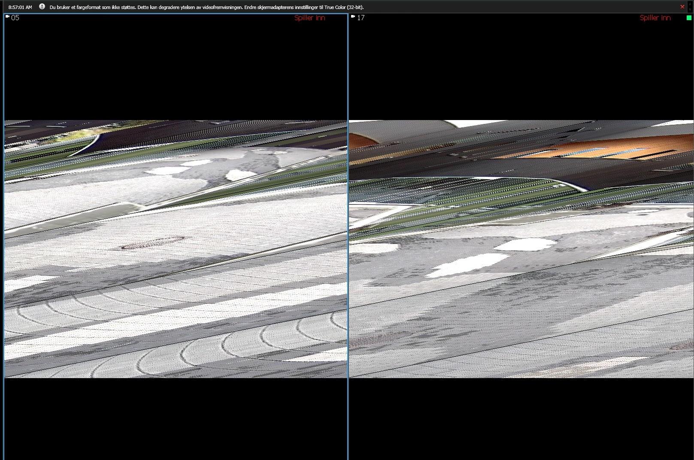The width and height of the screenshot is (694, 460).
Task: Click the 8:57:01 AM timestamp
Action: 20,7
